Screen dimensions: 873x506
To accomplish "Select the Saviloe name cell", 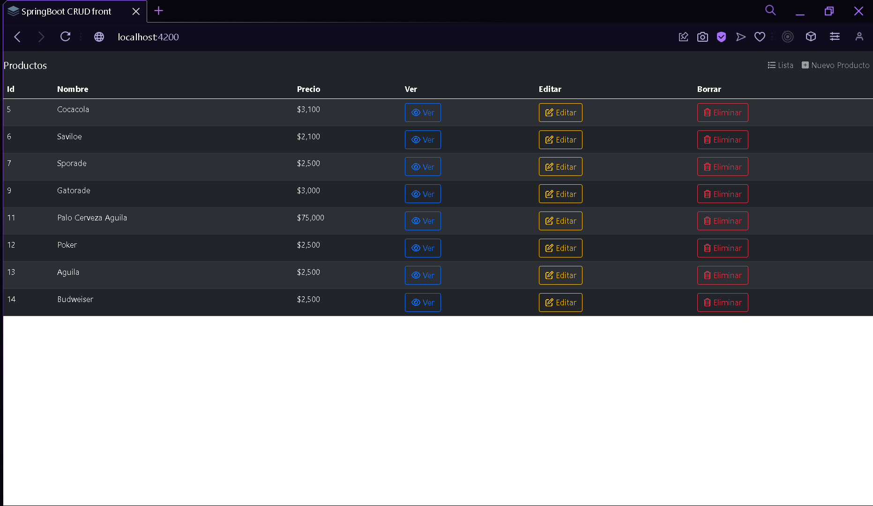I will point(69,136).
